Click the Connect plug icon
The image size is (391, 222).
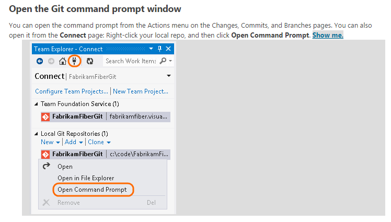click(x=74, y=61)
